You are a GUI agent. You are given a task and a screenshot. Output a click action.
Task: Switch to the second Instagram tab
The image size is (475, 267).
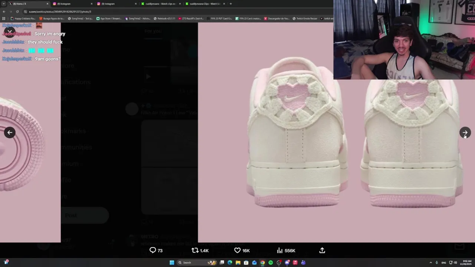pyautogui.click(x=117, y=4)
